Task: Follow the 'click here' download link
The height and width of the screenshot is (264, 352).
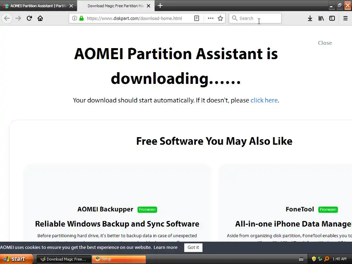Action: (x=264, y=100)
